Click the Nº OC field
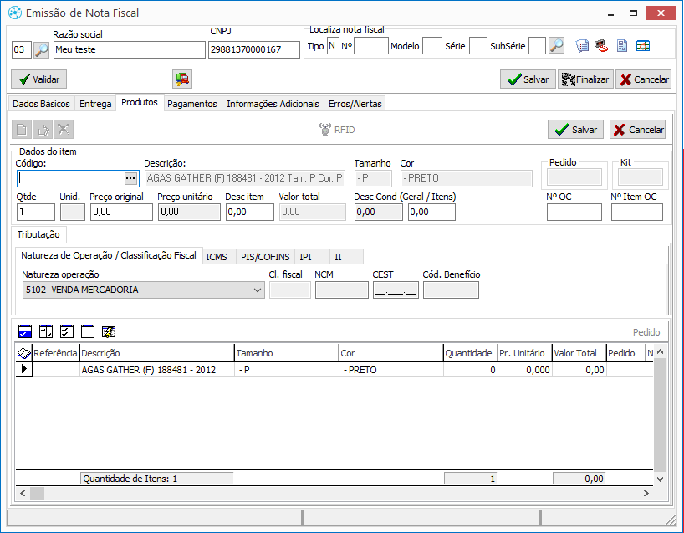Image resolution: width=684 pixels, height=533 pixels. (574, 213)
